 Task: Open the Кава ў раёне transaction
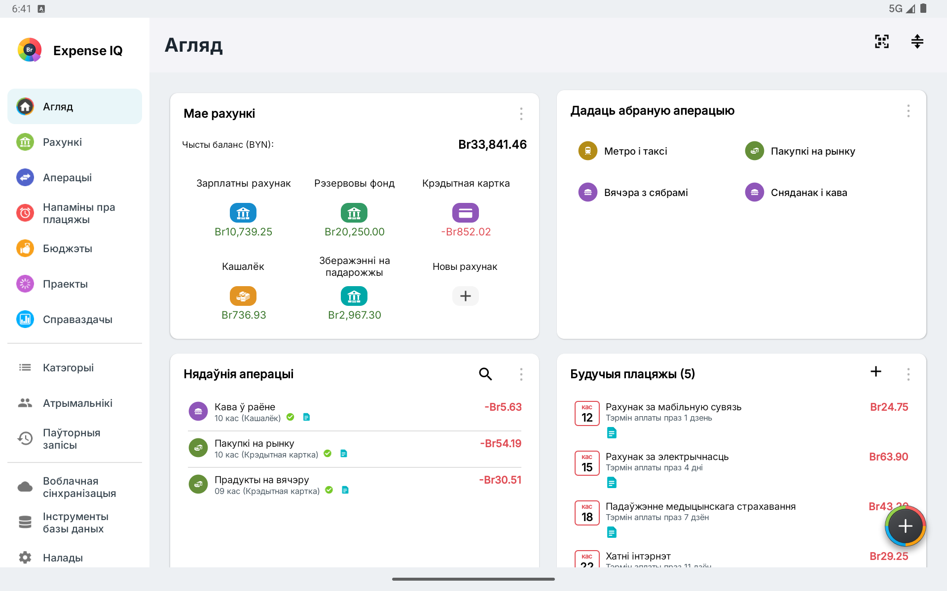(355, 412)
